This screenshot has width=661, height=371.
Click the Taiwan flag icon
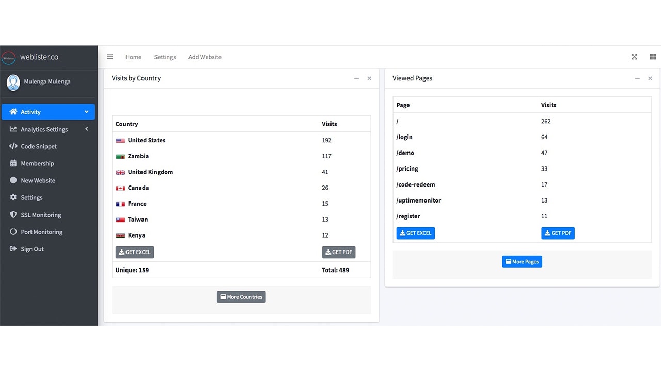pyautogui.click(x=120, y=220)
